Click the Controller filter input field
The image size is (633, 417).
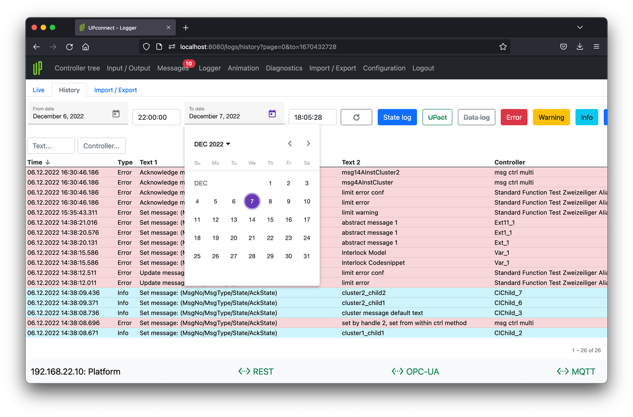101,146
